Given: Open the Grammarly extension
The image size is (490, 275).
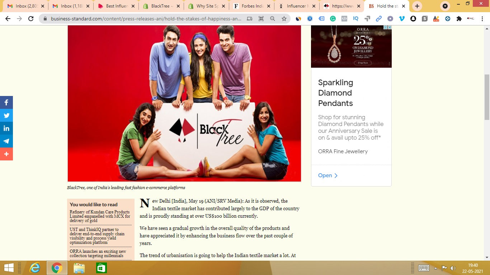Looking at the screenshot, I should (x=333, y=19).
